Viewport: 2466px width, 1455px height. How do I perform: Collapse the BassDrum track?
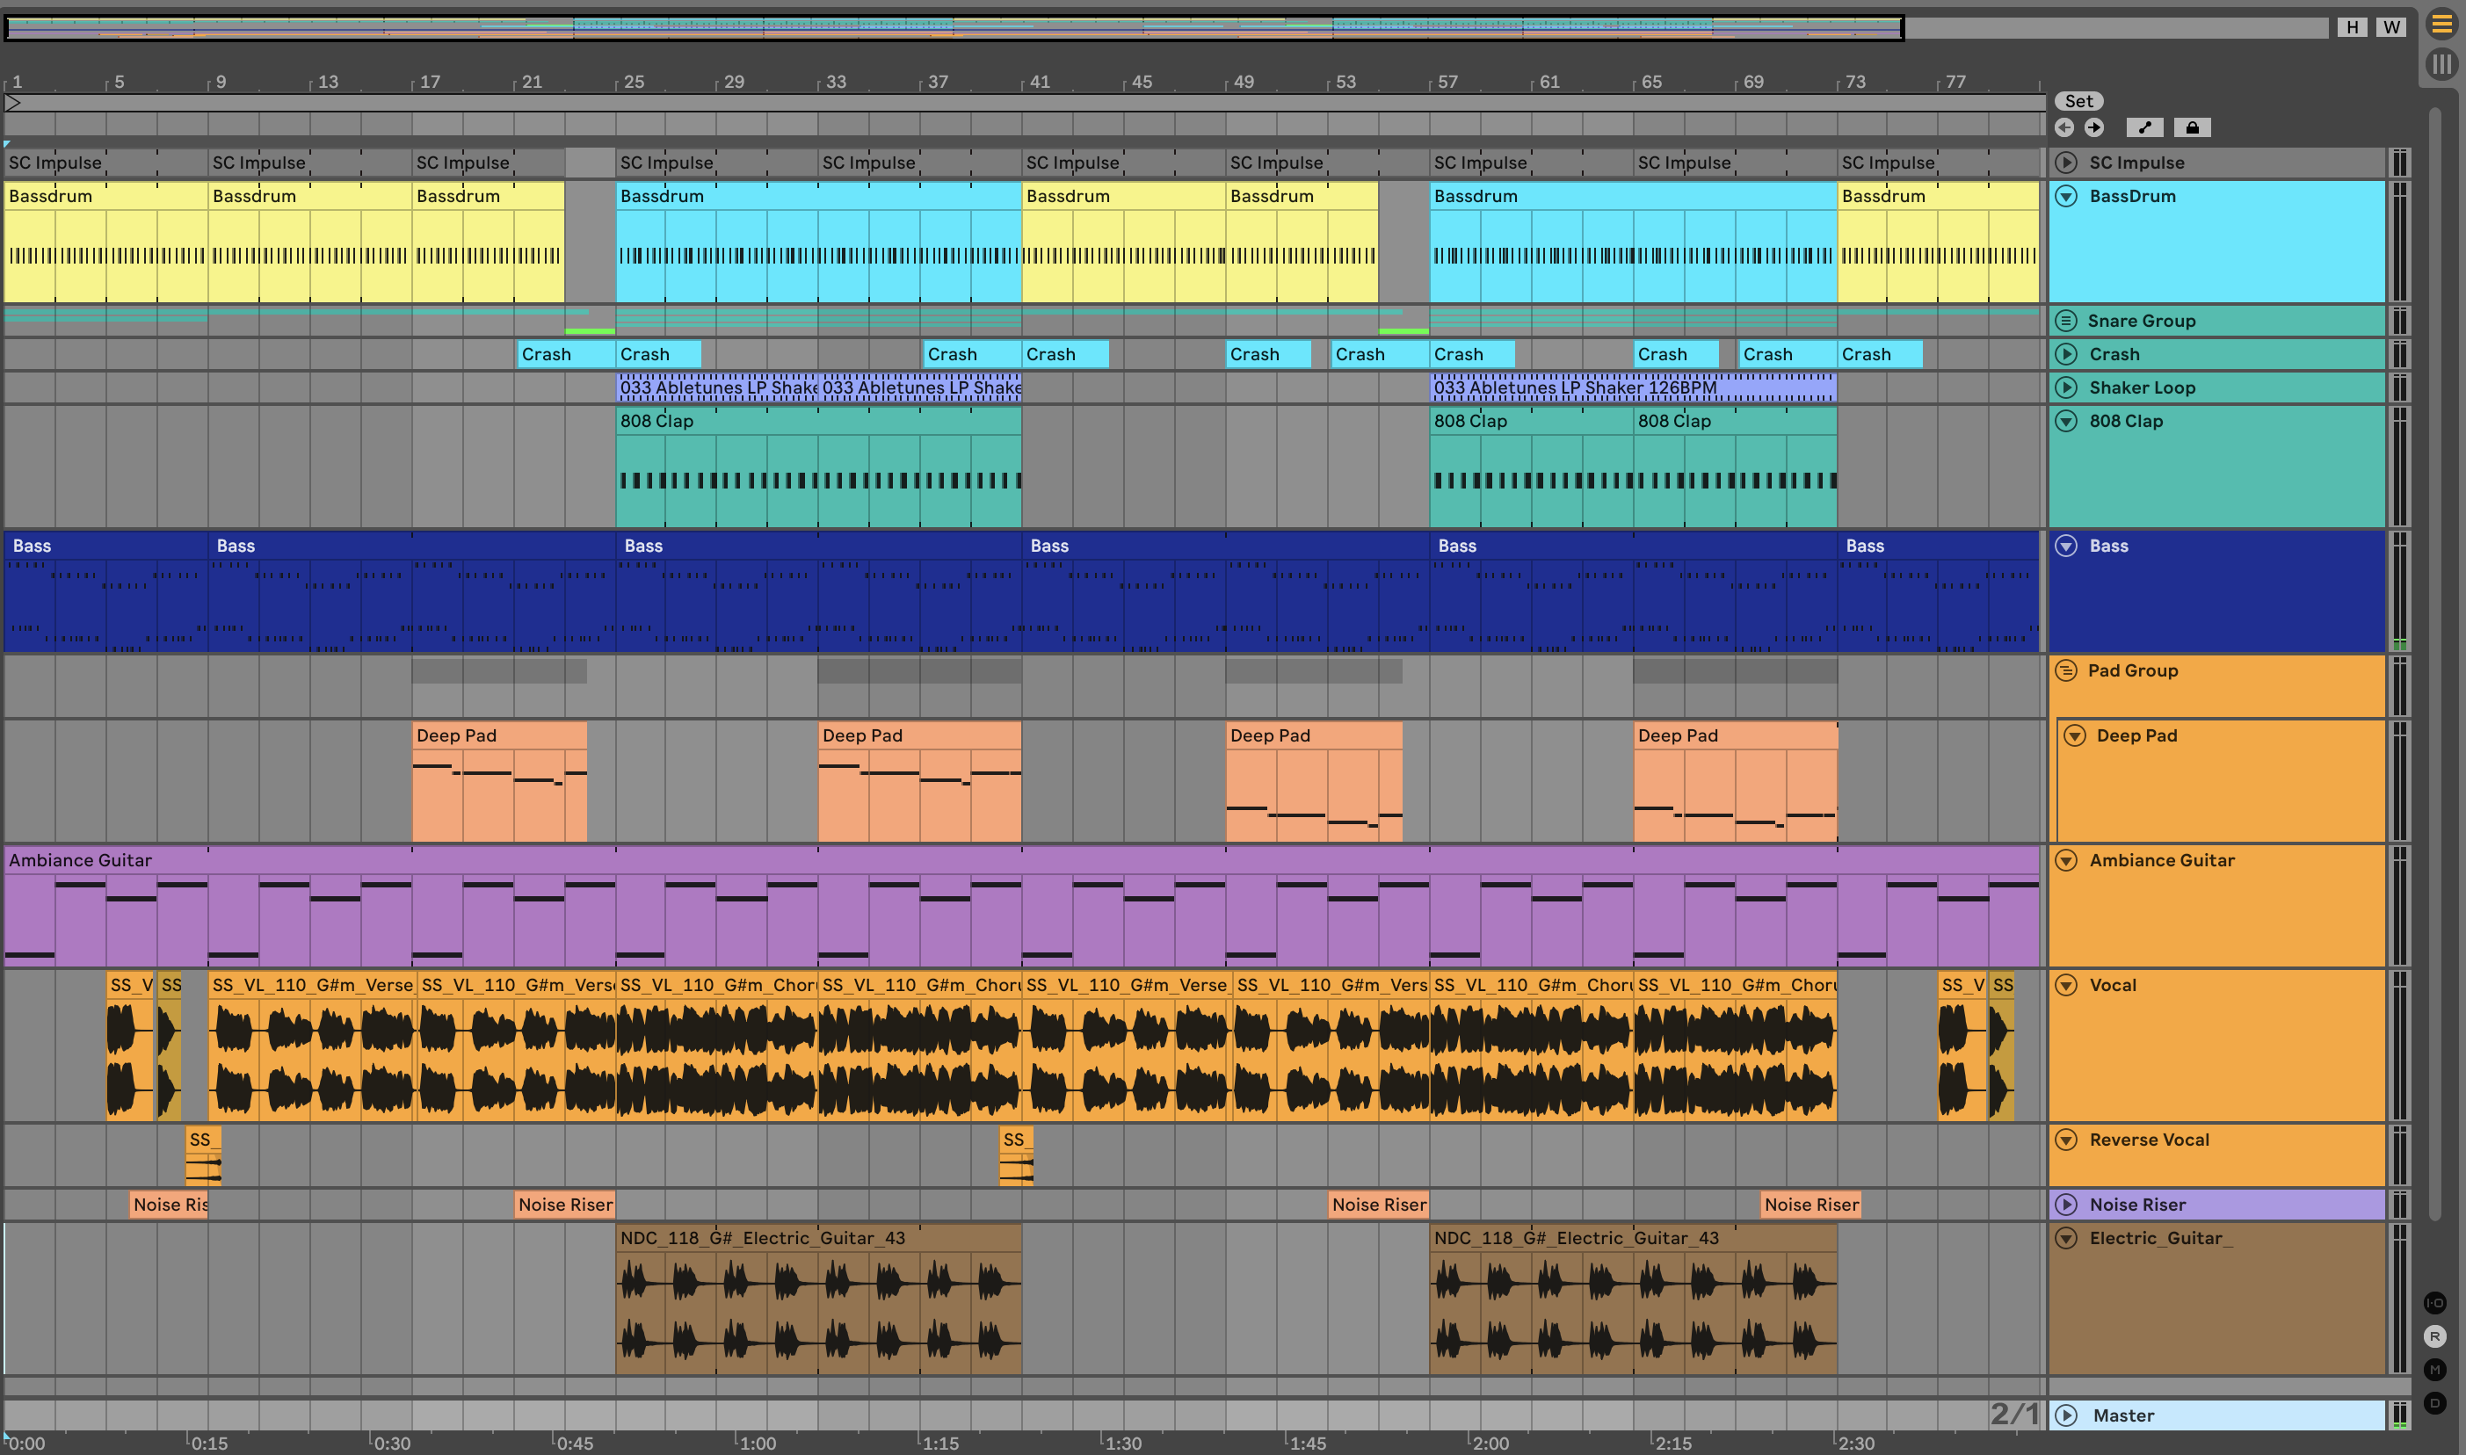coord(2066,196)
